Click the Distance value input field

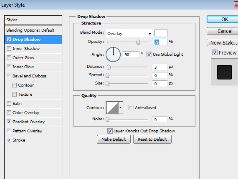[x=160, y=67]
